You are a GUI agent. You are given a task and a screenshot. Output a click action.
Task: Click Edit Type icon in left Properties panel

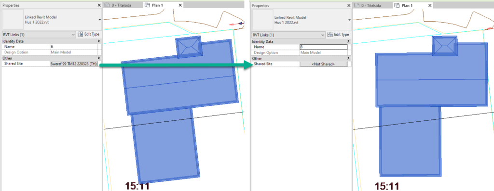(81, 34)
